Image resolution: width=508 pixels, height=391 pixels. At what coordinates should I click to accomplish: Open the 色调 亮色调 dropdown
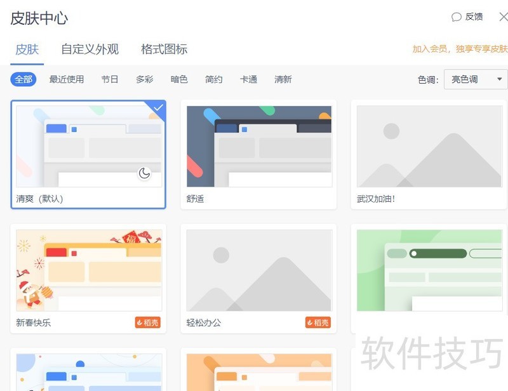[476, 79]
